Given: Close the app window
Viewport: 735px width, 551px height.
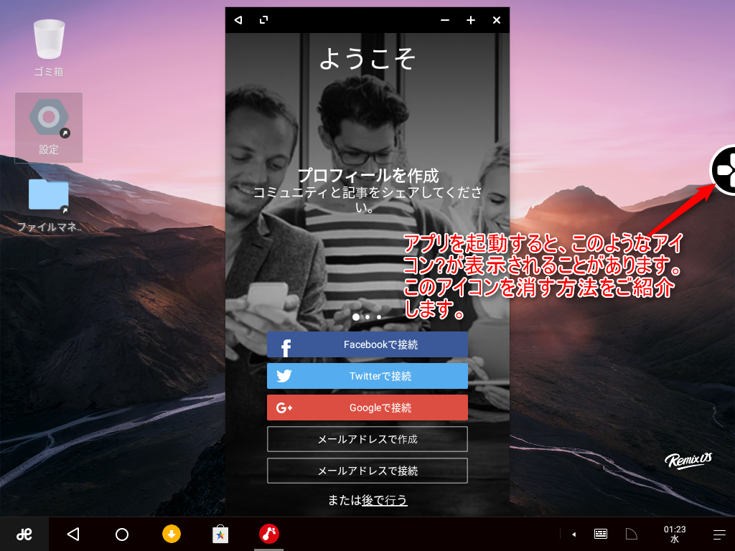Looking at the screenshot, I should point(497,20).
